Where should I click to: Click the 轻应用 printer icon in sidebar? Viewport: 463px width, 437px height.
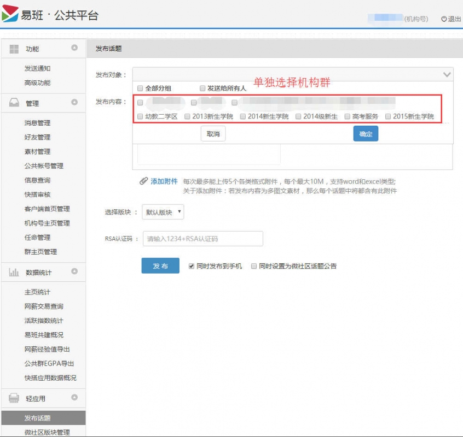(14, 398)
